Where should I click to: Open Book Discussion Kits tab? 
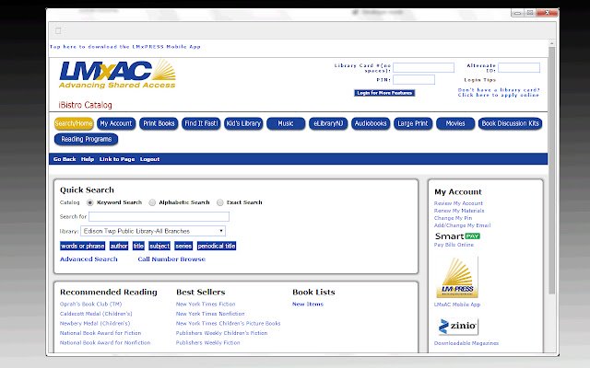pos(510,123)
